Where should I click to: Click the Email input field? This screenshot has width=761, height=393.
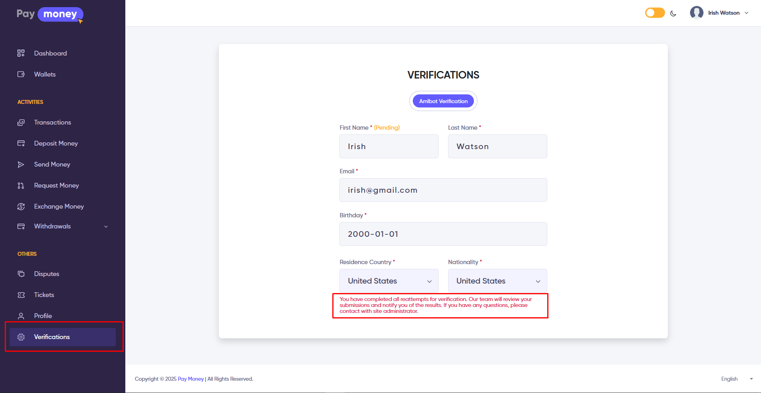click(443, 190)
